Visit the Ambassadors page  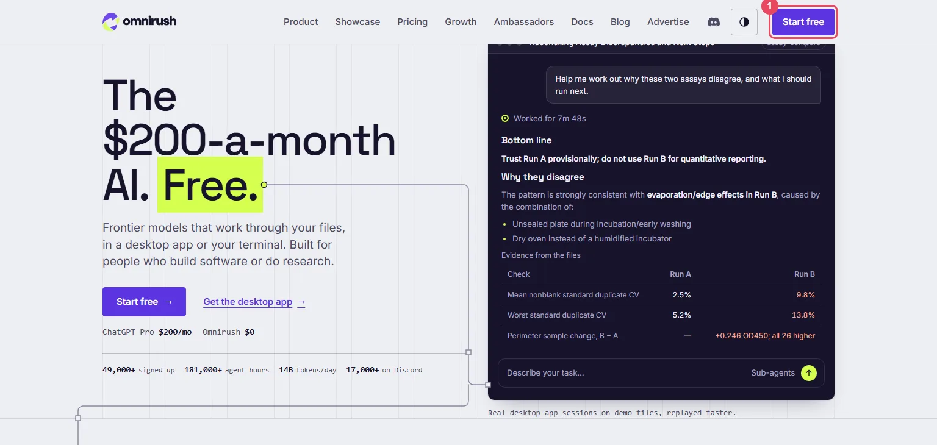coord(524,22)
